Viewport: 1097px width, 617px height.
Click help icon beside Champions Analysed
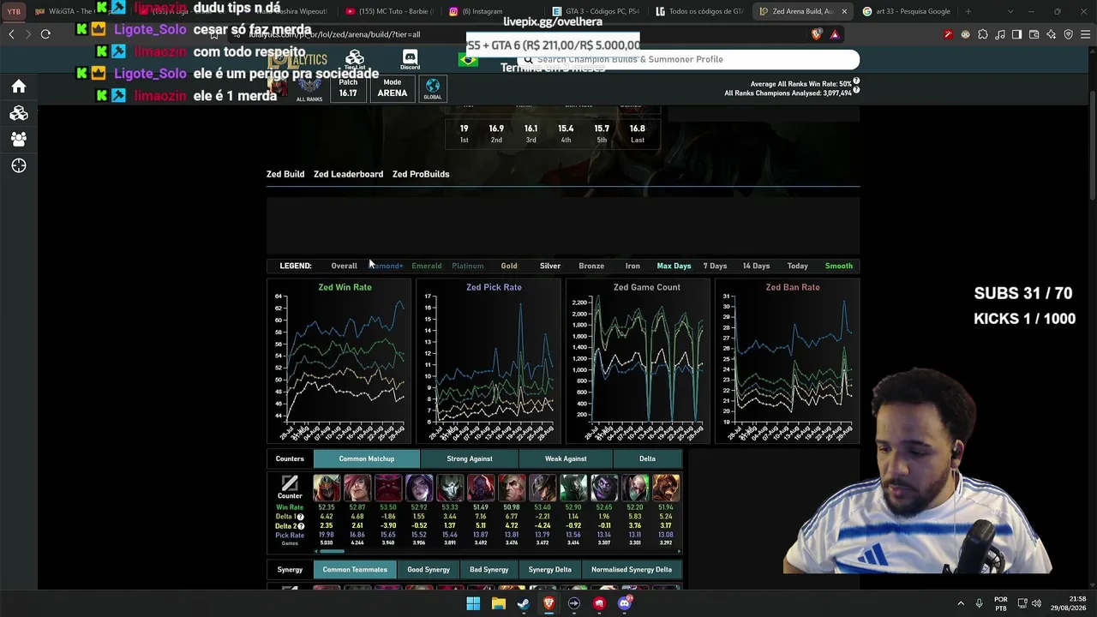(x=856, y=92)
